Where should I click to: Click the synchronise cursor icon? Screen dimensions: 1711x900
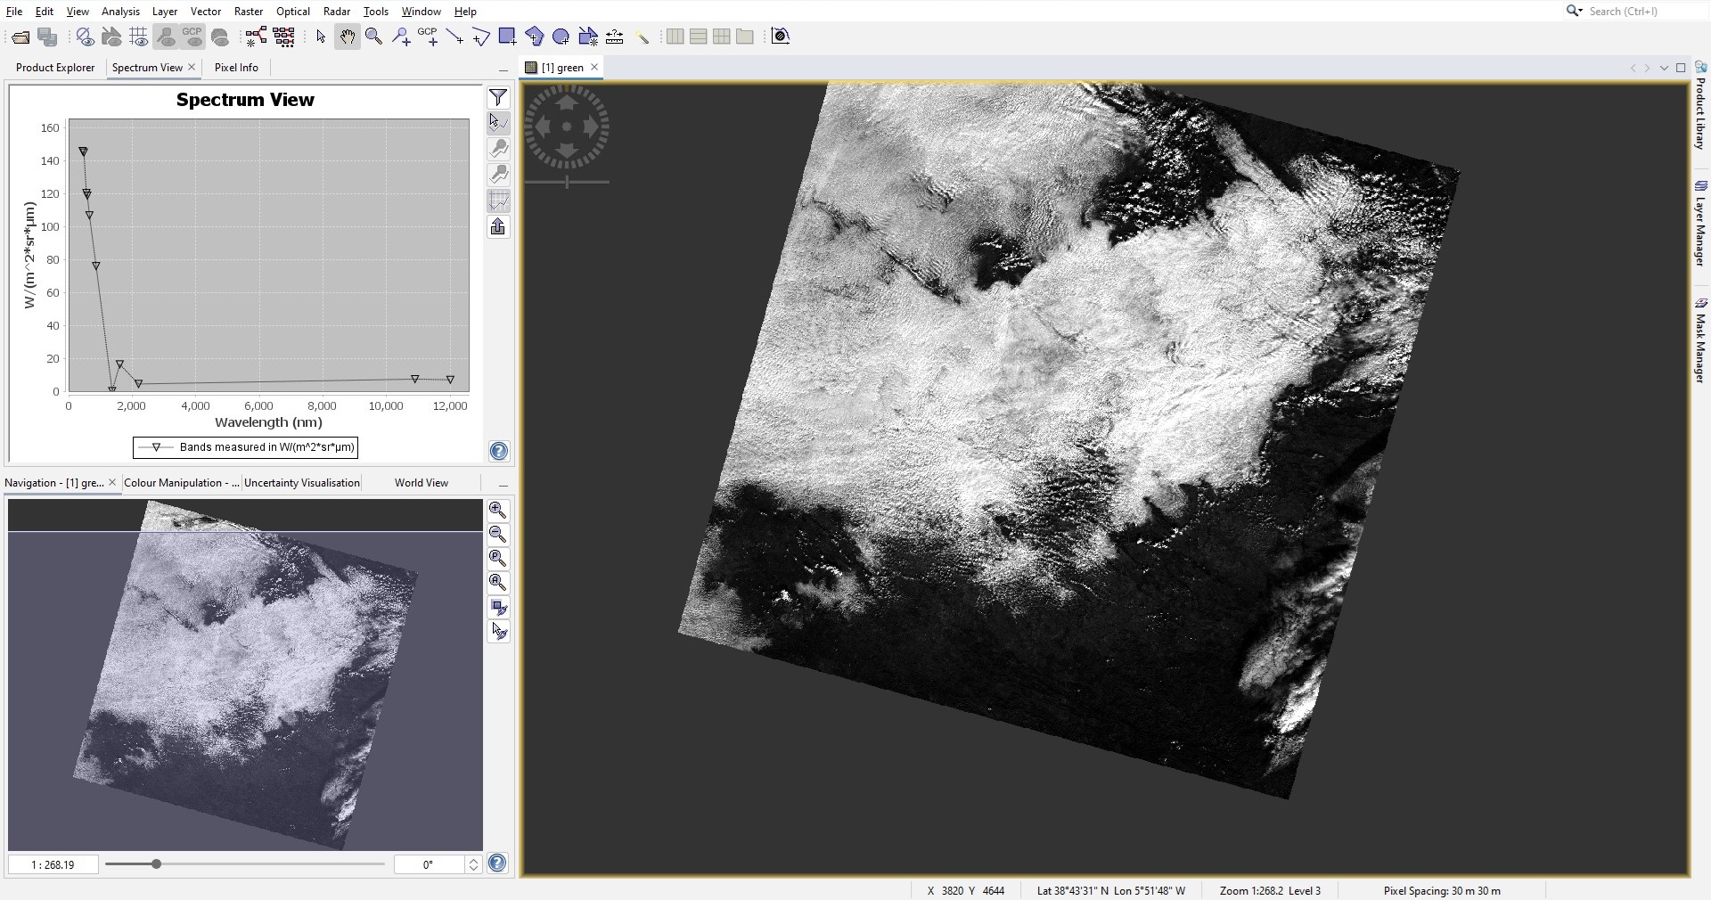tap(498, 632)
